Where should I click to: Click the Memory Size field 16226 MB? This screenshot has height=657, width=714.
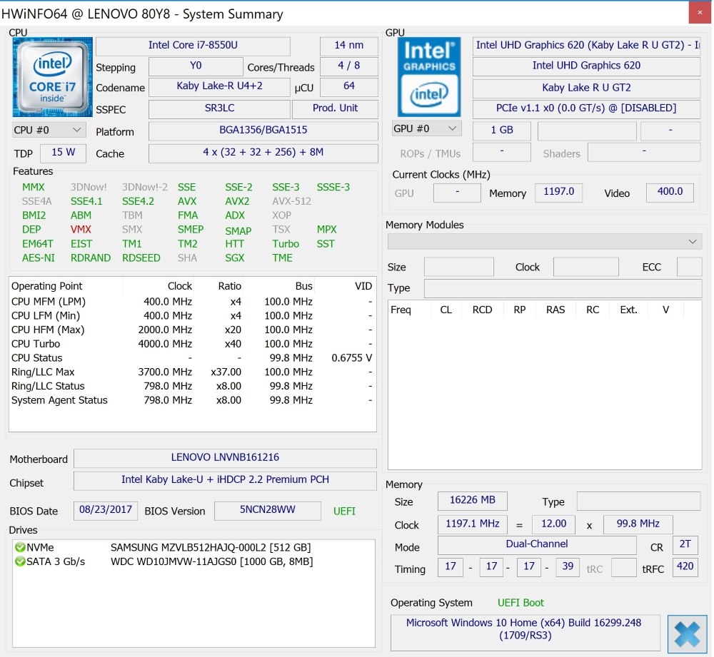(472, 501)
